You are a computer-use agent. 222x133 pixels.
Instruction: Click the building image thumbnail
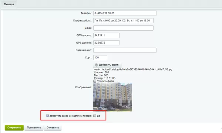click(x=112, y=97)
